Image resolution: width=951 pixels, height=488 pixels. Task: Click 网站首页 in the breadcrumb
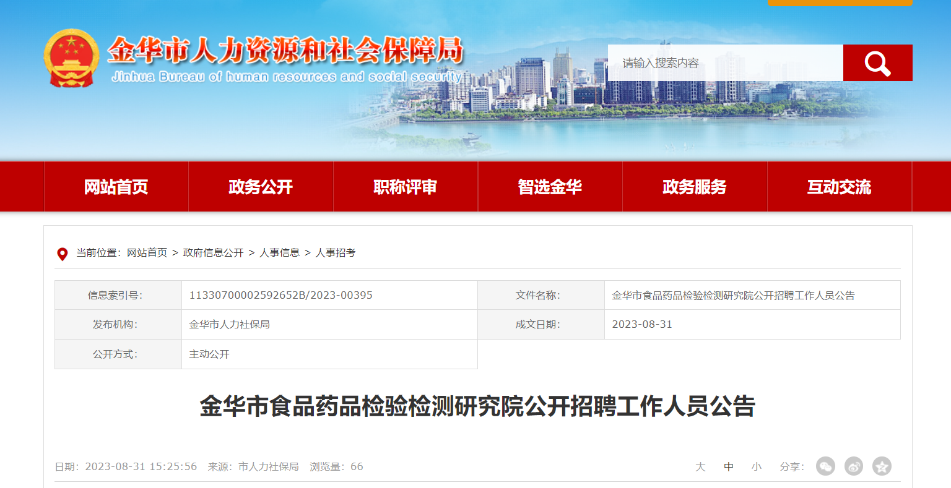[x=147, y=253]
